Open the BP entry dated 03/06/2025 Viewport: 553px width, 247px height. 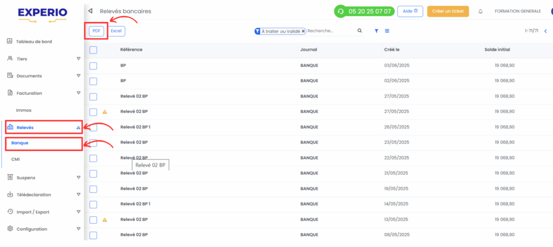(123, 65)
